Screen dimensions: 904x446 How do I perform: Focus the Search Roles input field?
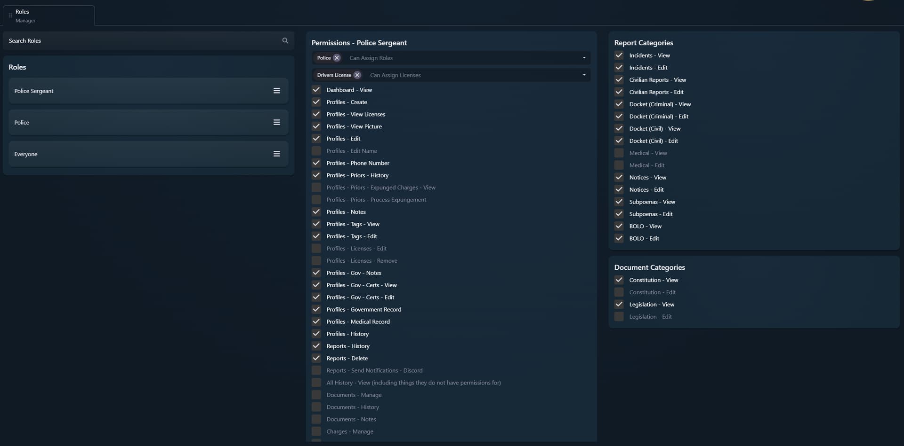(141, 41)
